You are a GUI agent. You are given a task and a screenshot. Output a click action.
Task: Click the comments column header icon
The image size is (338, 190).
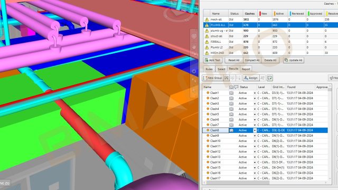[236, 87]
